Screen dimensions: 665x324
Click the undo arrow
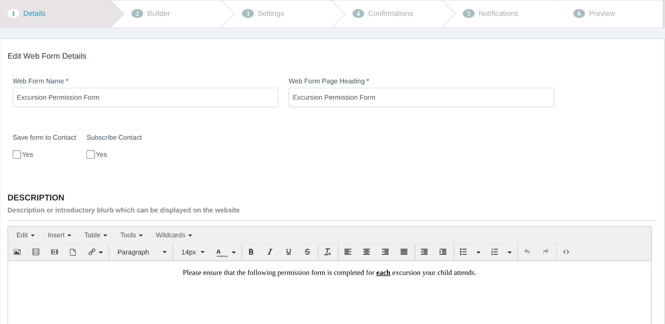point(527,252)
